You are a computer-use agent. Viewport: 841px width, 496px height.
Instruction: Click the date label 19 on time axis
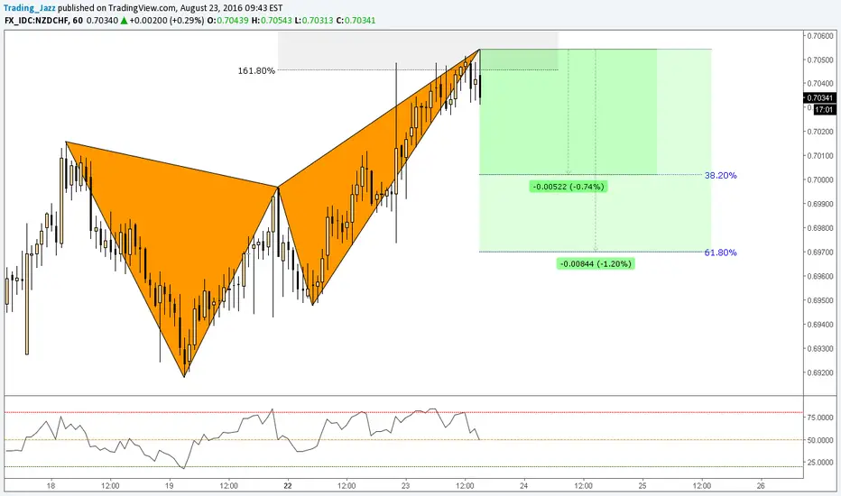[x=169, y=486]
